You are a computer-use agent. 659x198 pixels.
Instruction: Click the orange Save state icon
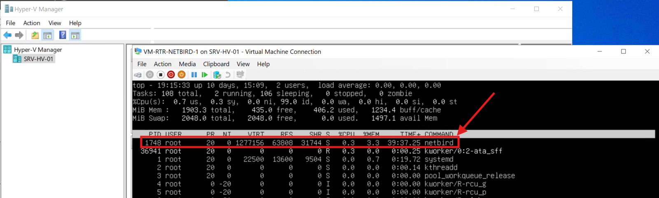[x=181, y=75]
